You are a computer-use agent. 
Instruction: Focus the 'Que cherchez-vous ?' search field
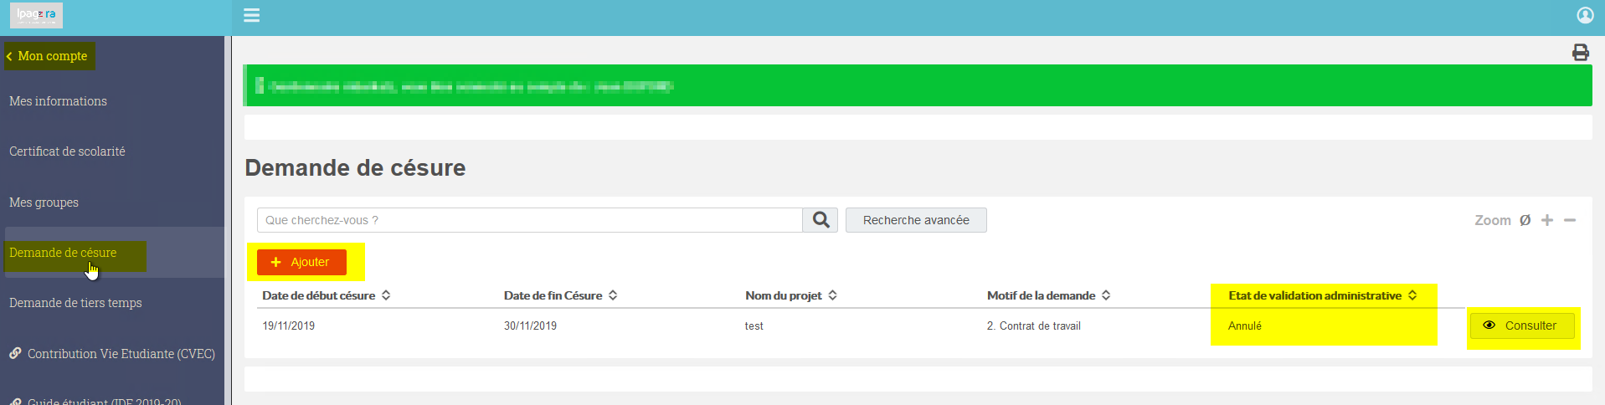click(x=529, y=220)
